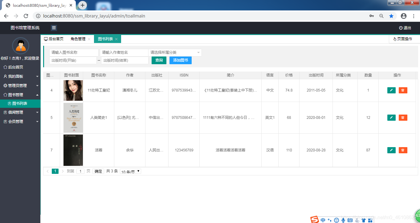Close the 角色管理 tab with its x
Image resolution: width=420 pixels, height=223 pixels.
pyautogui.click(x=89, y=39)
